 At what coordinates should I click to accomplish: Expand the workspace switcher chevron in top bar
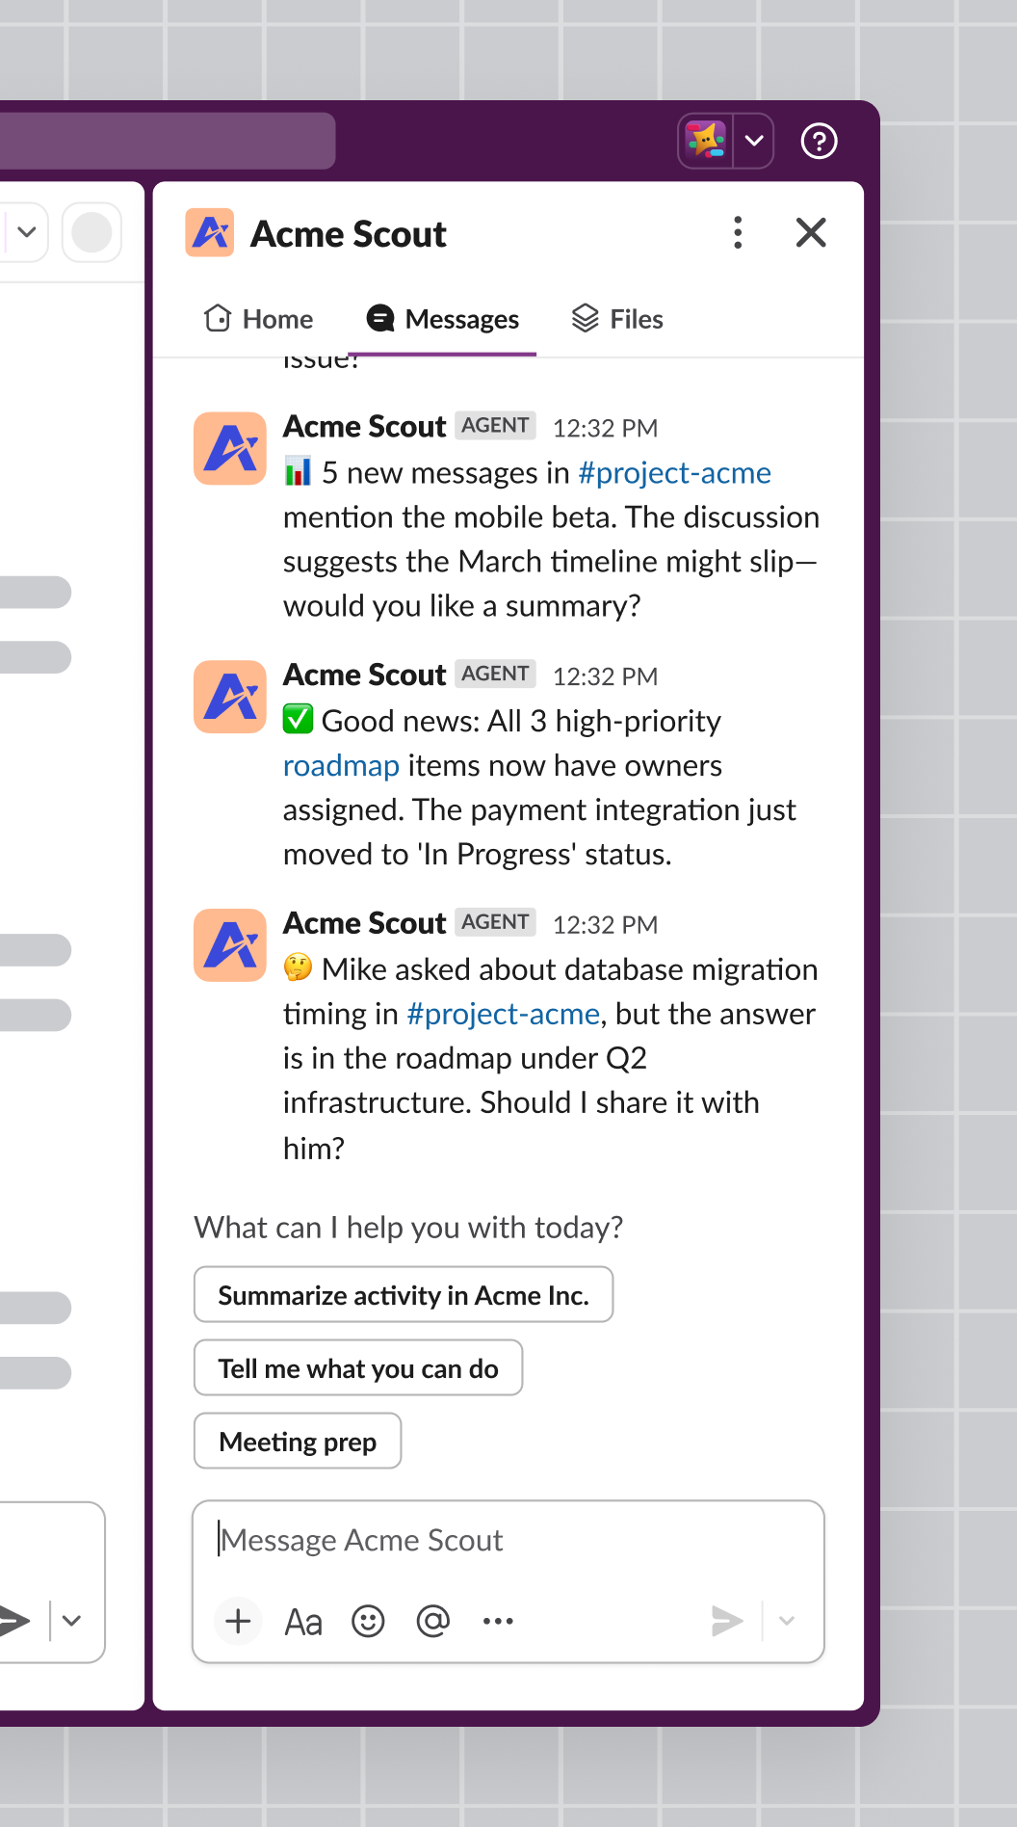click(x=754, y=141)
